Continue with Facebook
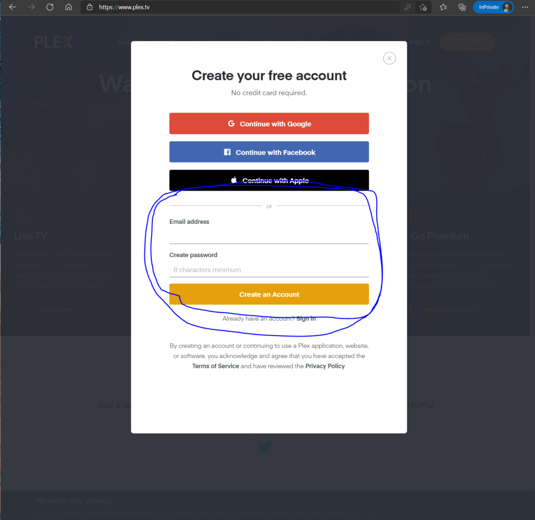 269,152
